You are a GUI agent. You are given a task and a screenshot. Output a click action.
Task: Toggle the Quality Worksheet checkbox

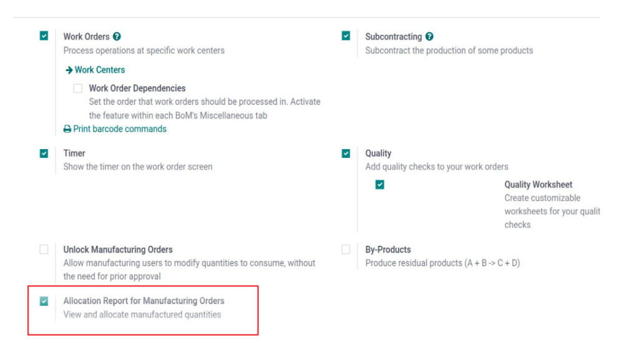(380, 185)
